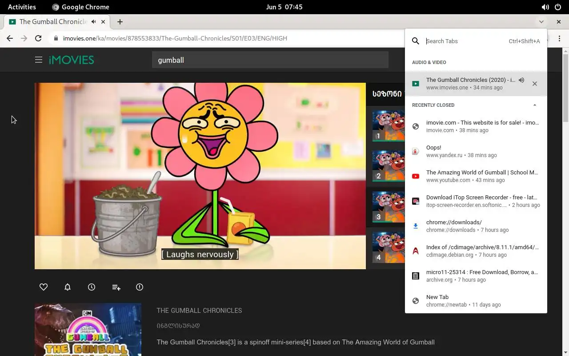Click the video player showing the flower character
This screenshot has height=356, width=569.
coord(200,176)
